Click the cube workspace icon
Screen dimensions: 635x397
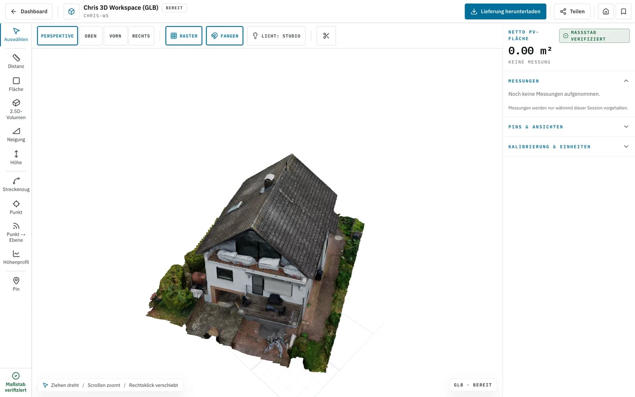(x=71, y=12)
